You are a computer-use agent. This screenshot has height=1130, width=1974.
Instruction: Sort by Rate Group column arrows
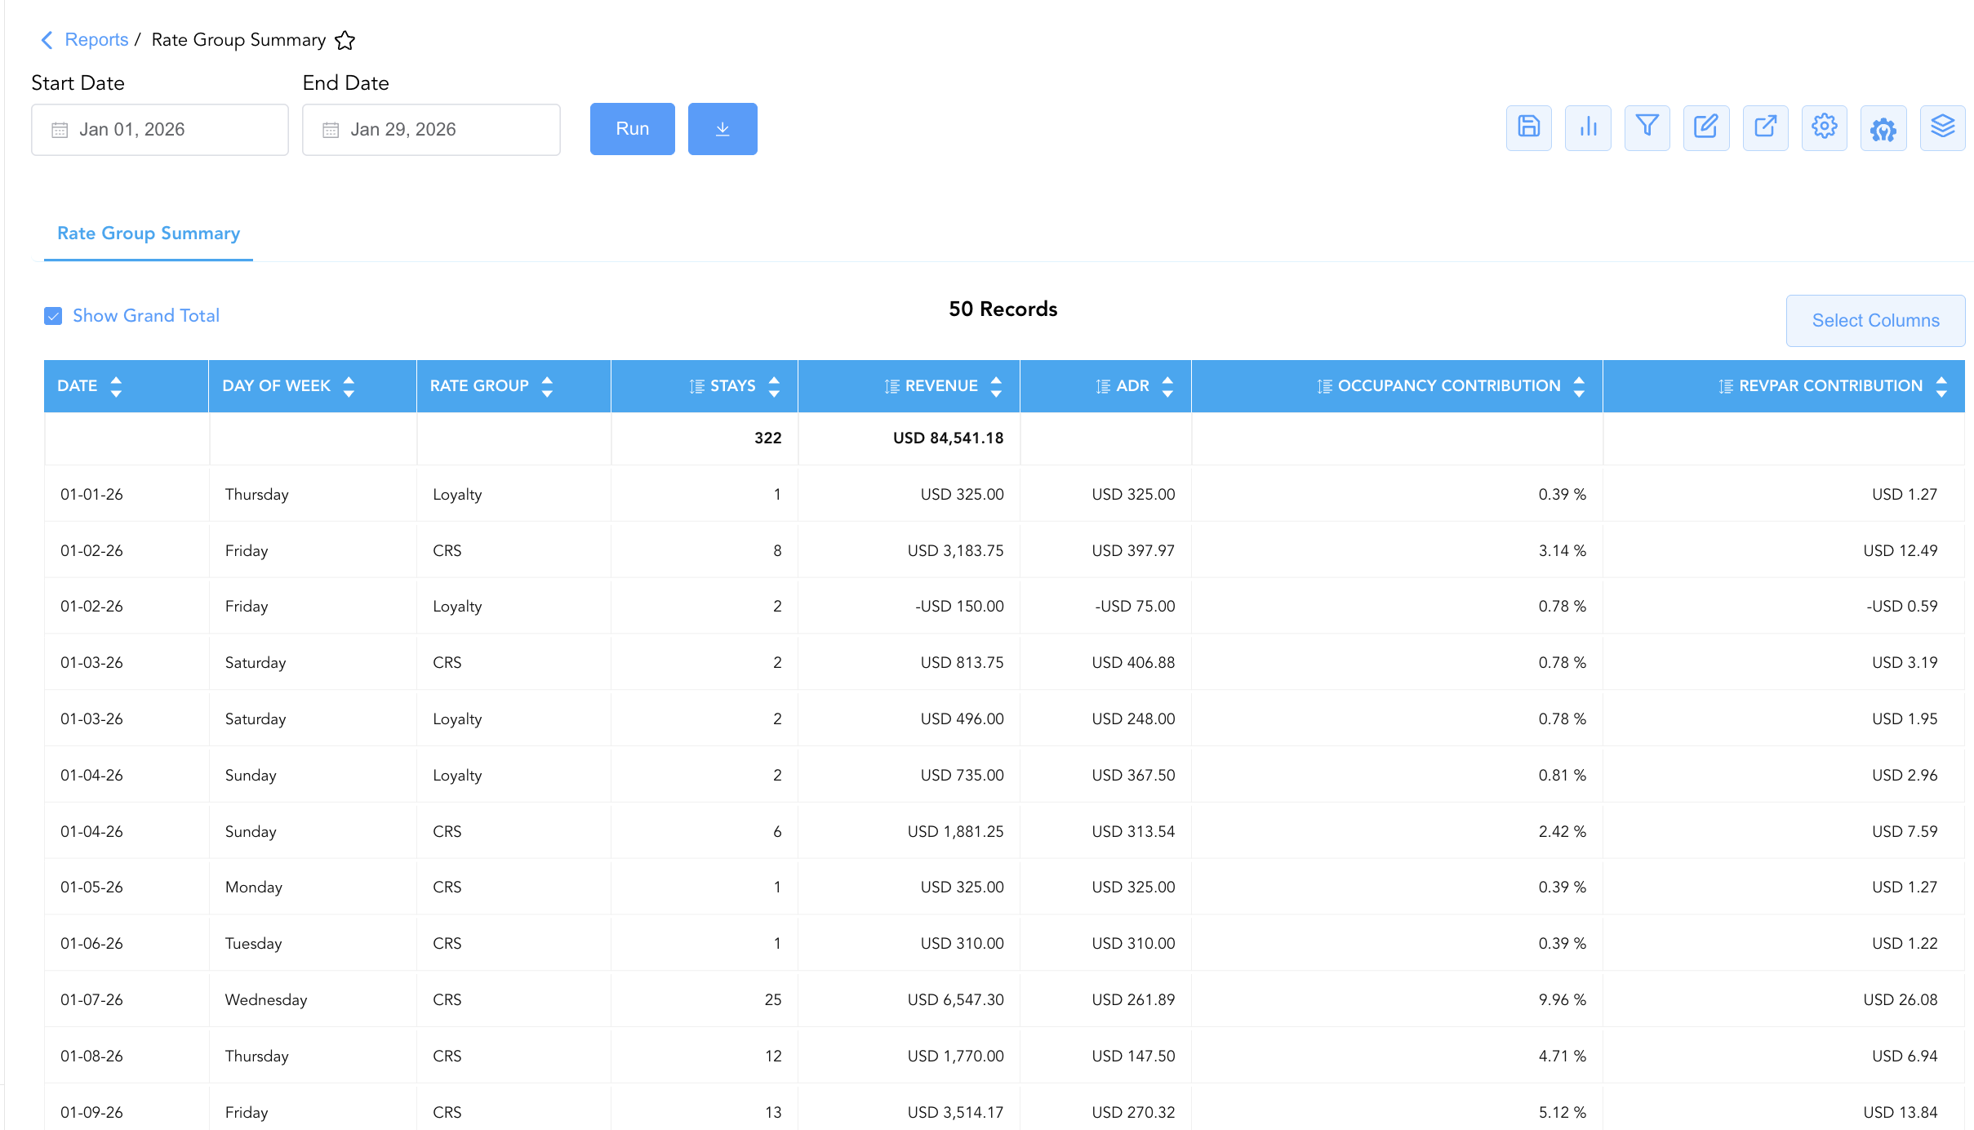547,386
